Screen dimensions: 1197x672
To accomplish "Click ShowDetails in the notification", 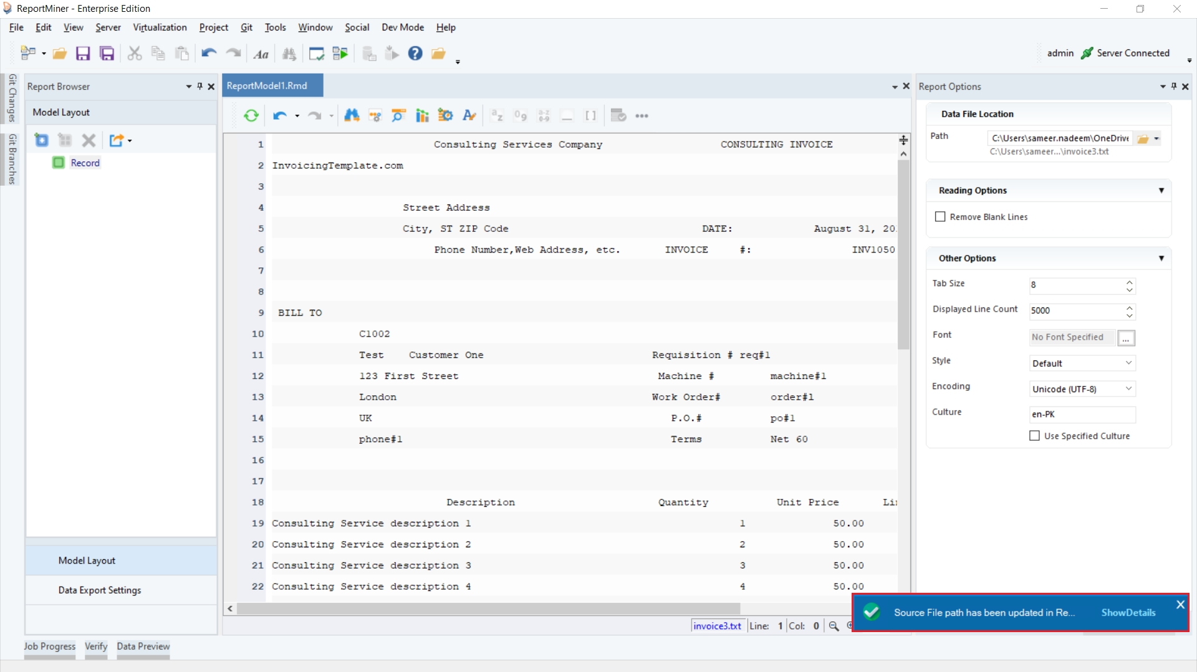I will click(1128, 613).
